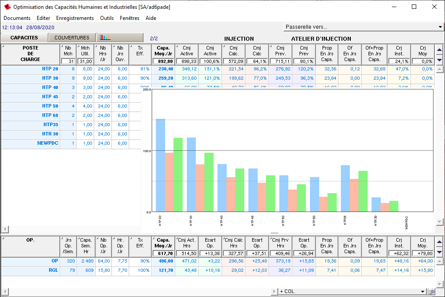445x297 pixels.
Task: Switch to the COUVERTURES tab
Action: pos(72,38)
